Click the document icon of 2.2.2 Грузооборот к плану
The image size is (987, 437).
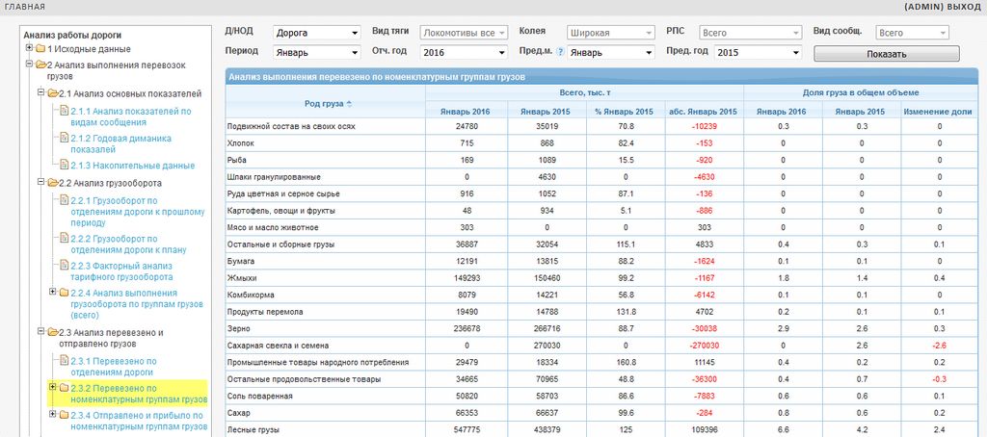(x=65, y=239)
